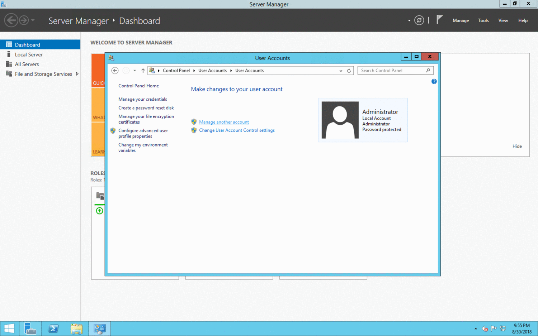Open Change my environment variables
The width and height of the screenshot is (538, 336).
[143, 148]
